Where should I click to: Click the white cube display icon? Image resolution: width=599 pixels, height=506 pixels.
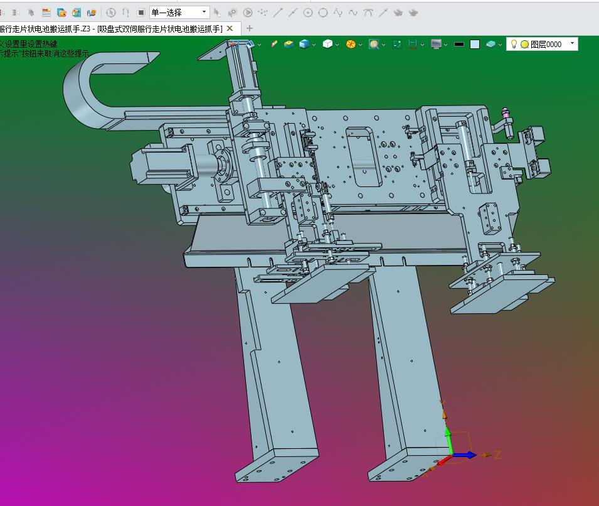(x=327, y=45)
